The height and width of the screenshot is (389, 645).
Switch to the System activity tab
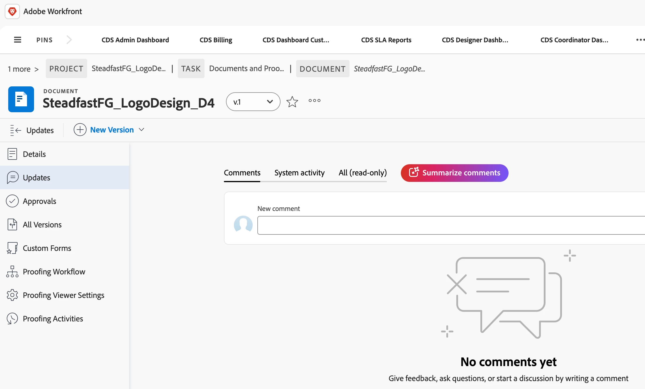(x=299, y=173)
